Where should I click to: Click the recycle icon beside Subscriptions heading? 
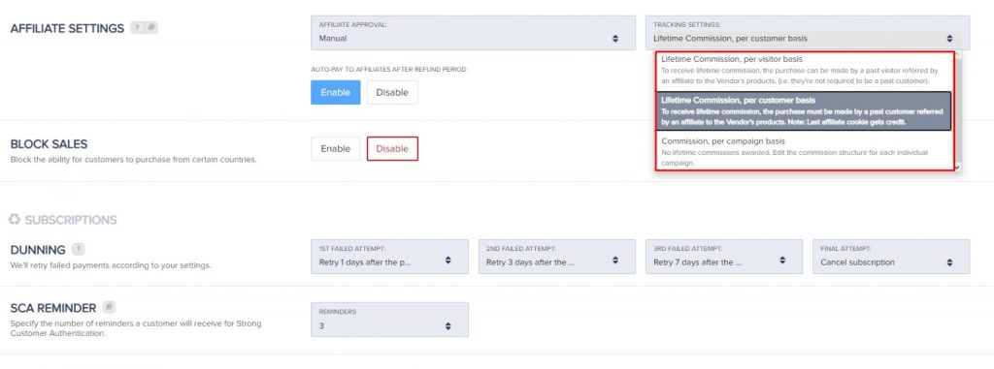15,220
